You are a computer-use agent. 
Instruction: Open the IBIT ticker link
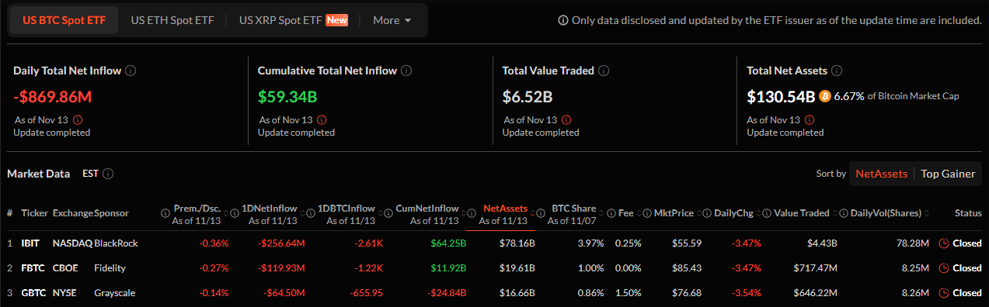(31, 243)
